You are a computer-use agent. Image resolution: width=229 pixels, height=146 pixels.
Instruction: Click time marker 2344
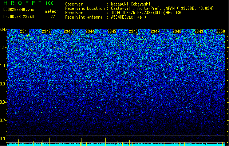[90, 31]
